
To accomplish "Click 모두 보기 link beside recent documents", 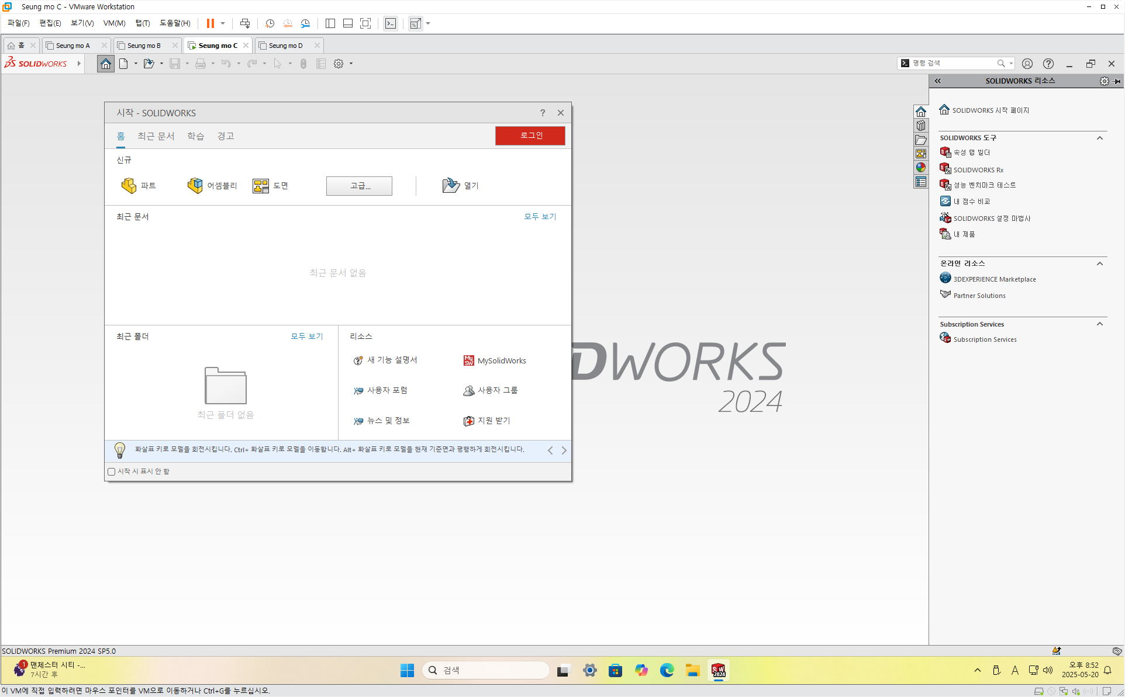I will coord(540,217).
